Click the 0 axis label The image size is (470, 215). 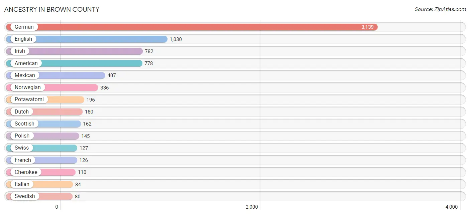[x=56, y=207]
